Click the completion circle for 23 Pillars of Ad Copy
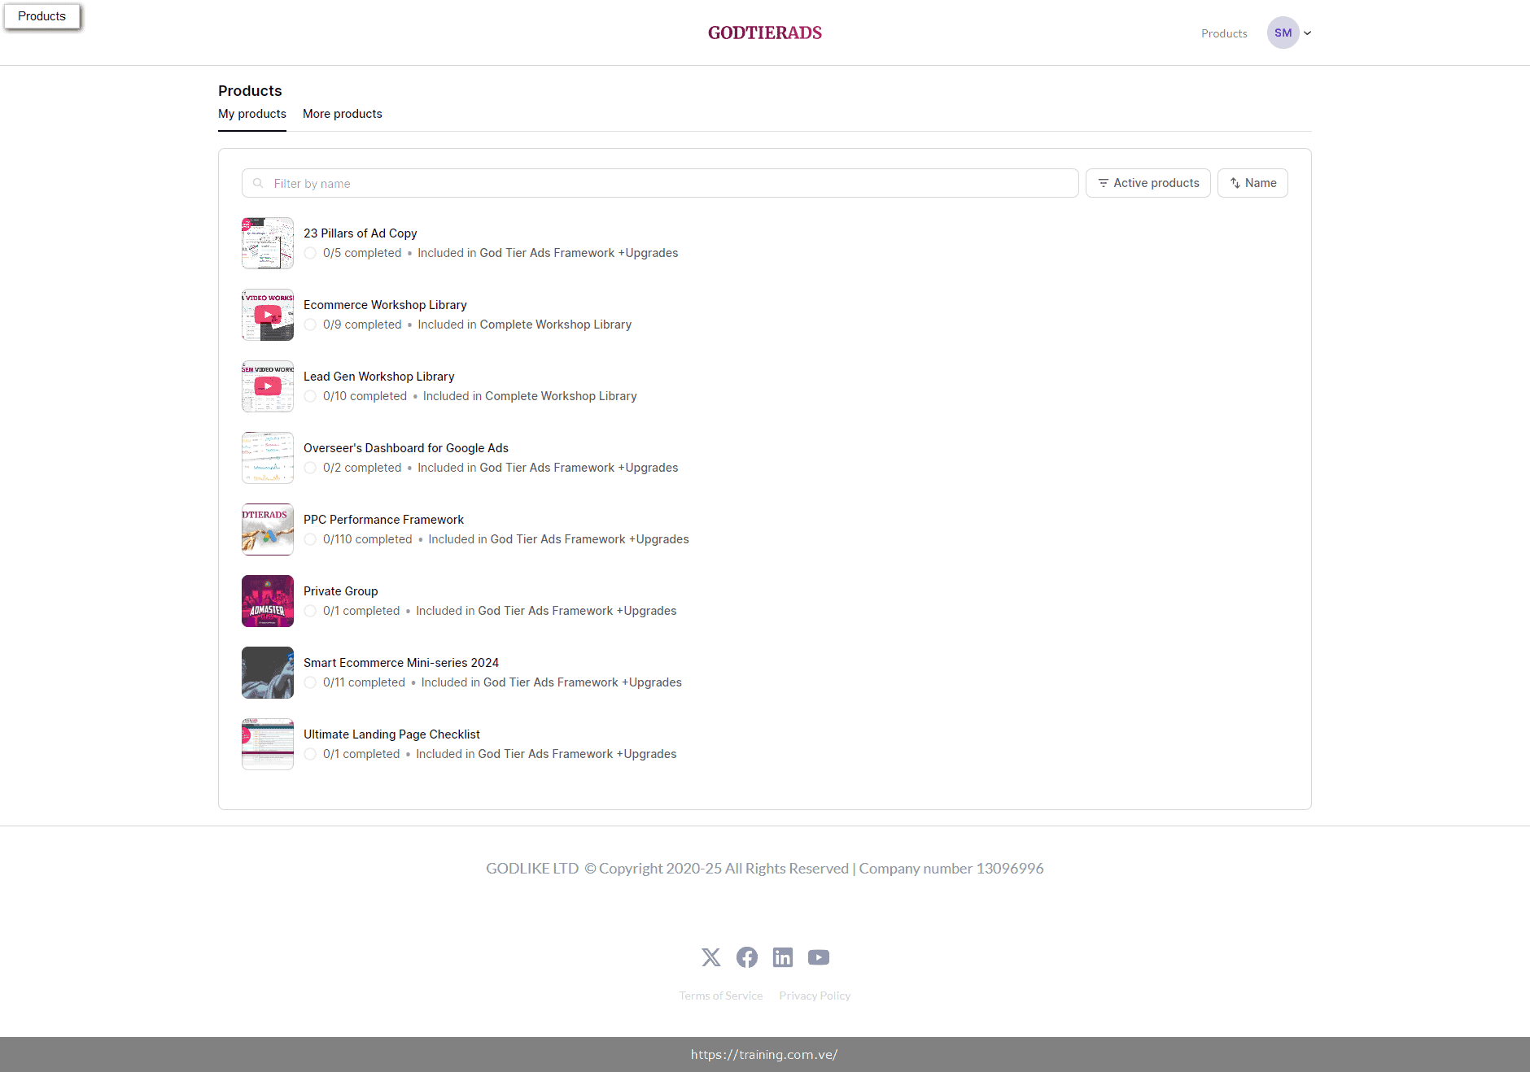 310,253
